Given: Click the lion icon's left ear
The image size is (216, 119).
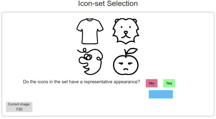Looking at the screenshot, I should [x=117, y=21].
